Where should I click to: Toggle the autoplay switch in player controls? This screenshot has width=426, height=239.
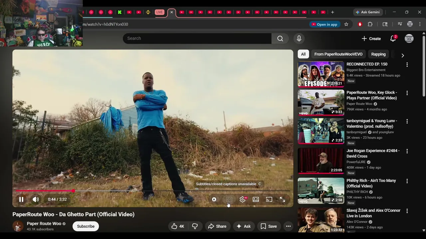[214, 199]
